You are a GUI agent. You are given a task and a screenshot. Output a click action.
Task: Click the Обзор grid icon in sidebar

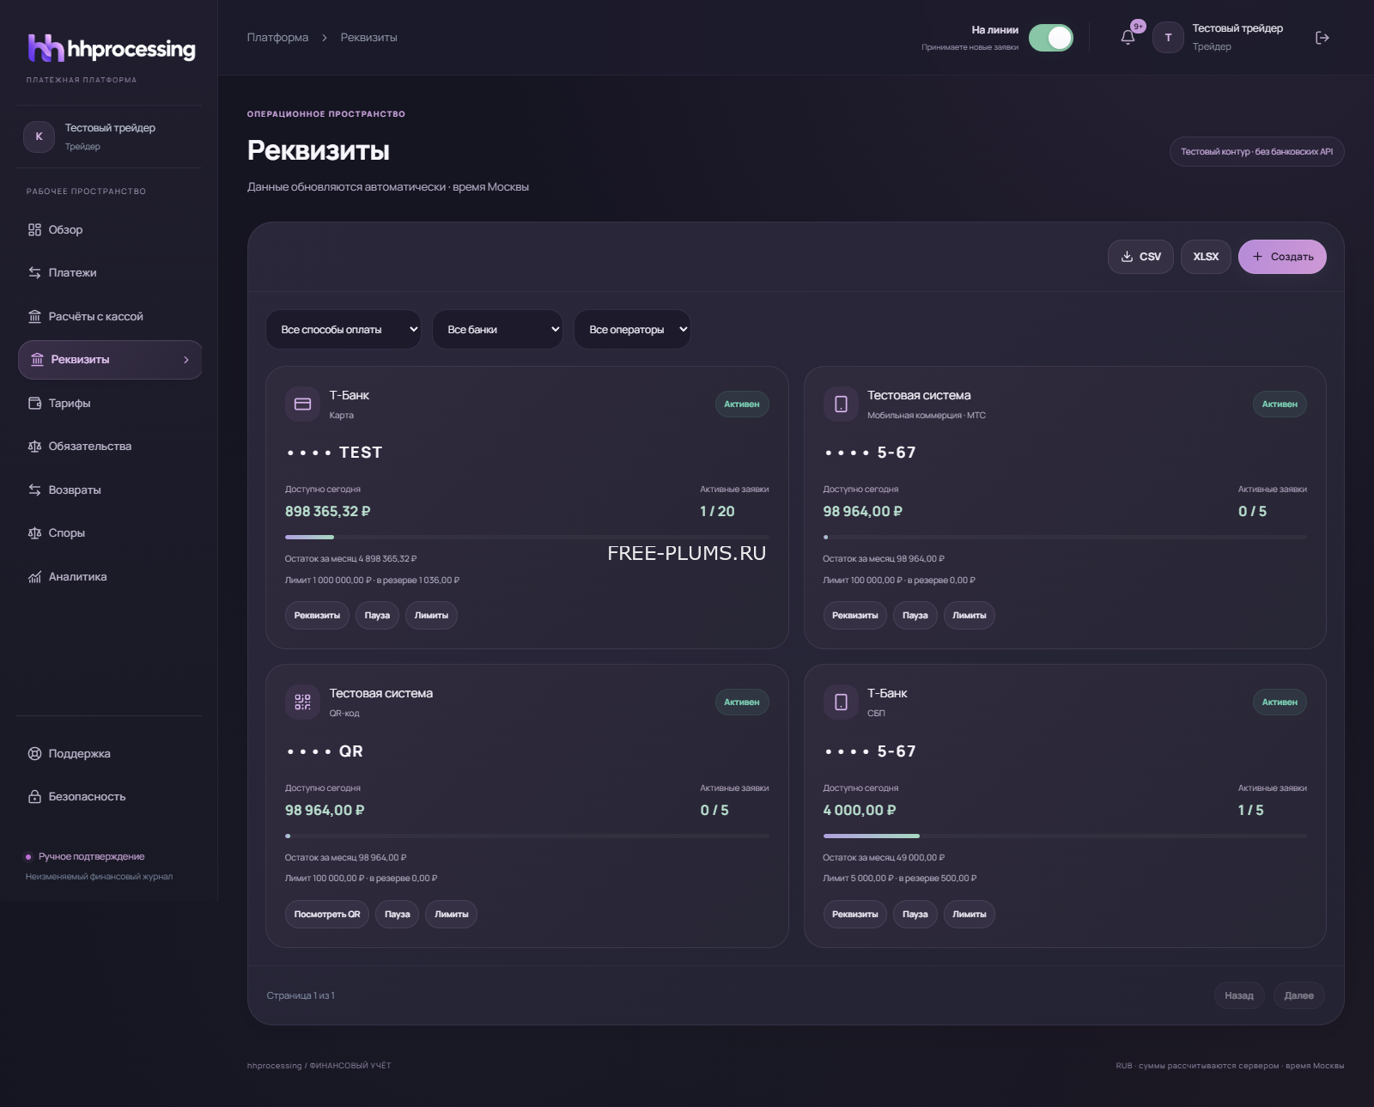pyautogui.click(x=34, y=229)
